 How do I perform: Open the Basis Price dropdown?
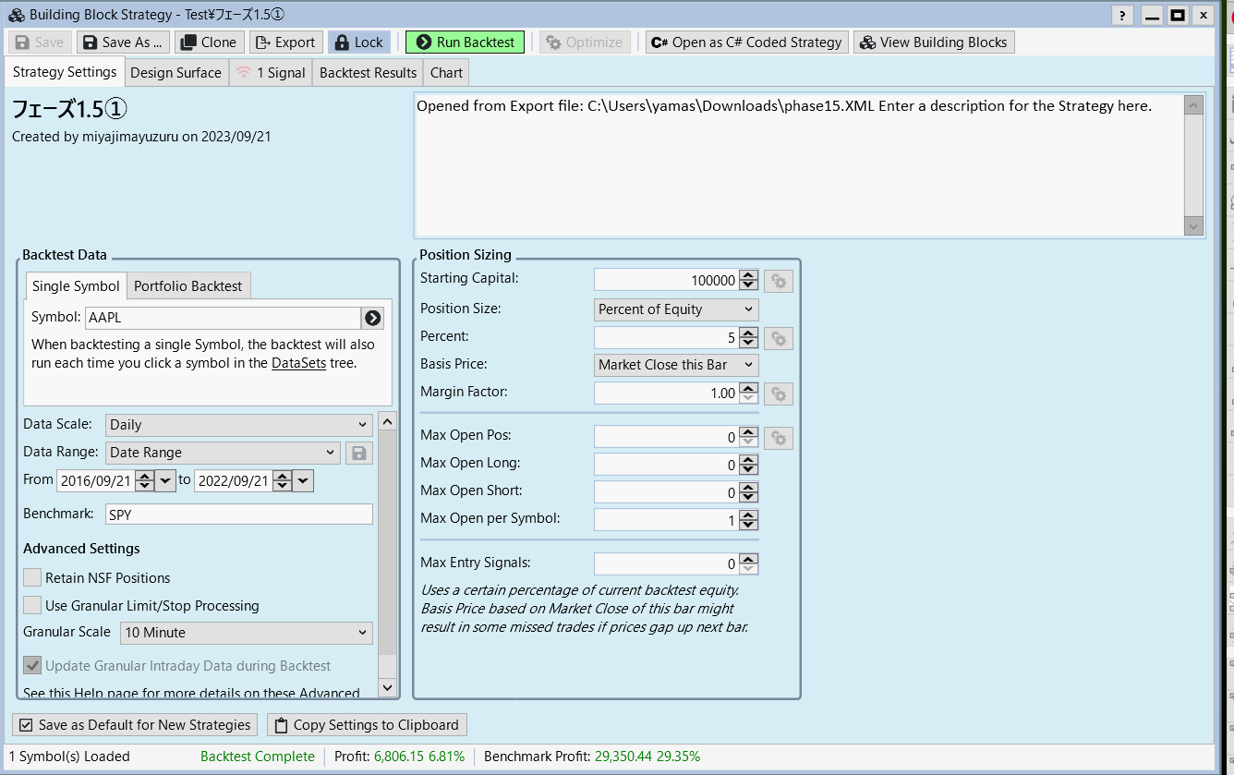pyautogui.click(x=676, y=365)
